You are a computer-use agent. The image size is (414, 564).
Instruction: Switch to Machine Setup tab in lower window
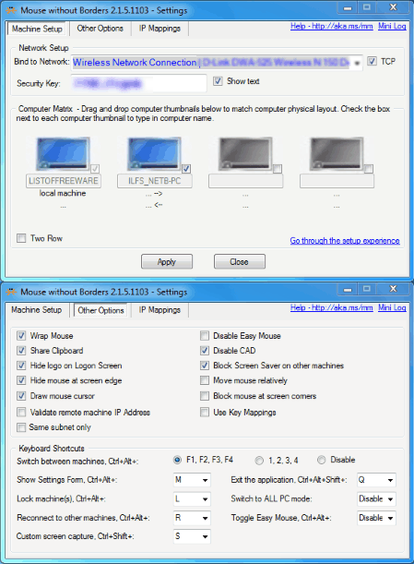point(36,310)
